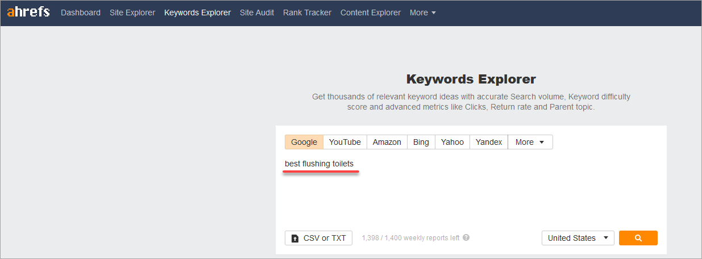Navigate to Site Audit
The height and width of the screenshot is (259, 702).
(257, 12)
